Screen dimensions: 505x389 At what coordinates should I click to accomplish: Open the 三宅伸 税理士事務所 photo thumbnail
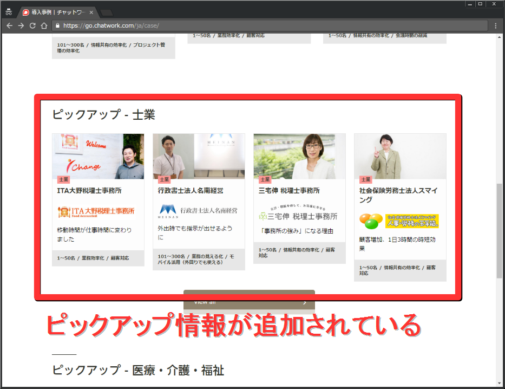click(x=299, y=157)
